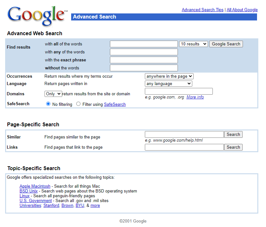Click the links-to page URL field
The height and width of the screenshot is (227, 266).
(x=184, y=147)
